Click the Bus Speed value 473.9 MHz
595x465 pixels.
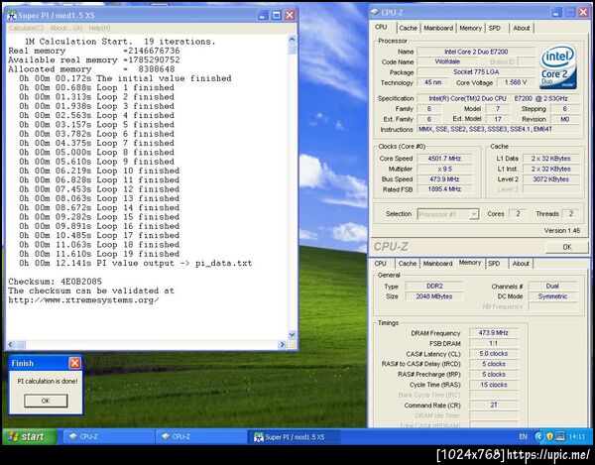444,179
